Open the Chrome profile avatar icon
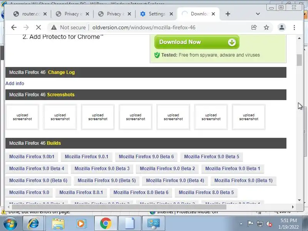Screen dimensions: 308x231 (282, 27)
